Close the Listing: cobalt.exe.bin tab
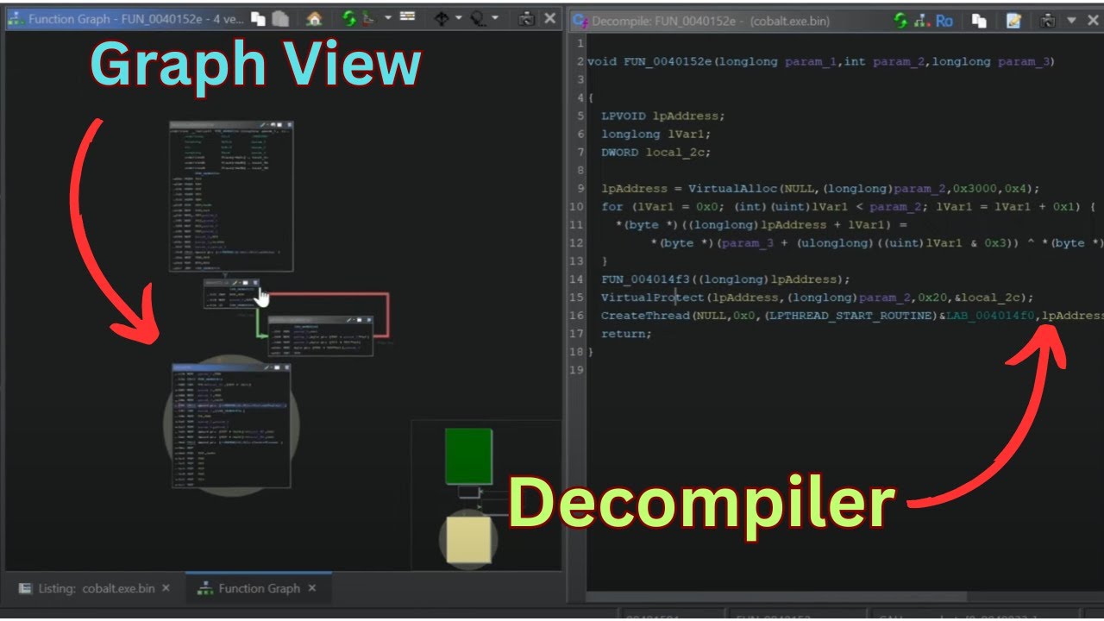Image resolution: width=1104 pixels, height=621 pixels. 166,588
